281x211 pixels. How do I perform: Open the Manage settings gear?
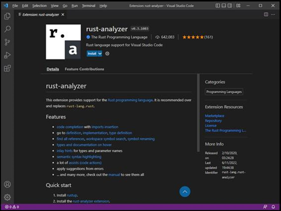click(8, 197)
